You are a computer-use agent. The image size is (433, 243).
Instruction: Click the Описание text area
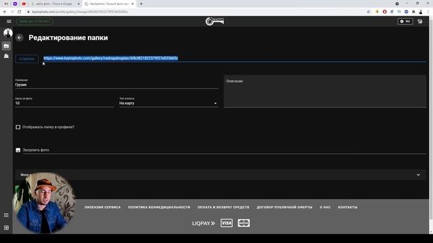(325, 91)
